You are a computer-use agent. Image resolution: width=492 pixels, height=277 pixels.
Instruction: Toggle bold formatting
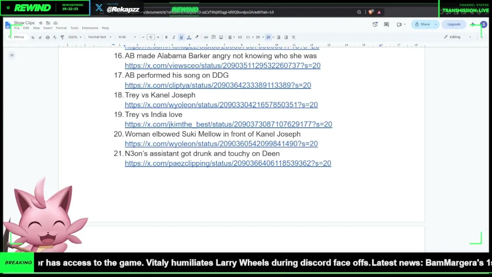pyautogui.click(x=166, y=37)
